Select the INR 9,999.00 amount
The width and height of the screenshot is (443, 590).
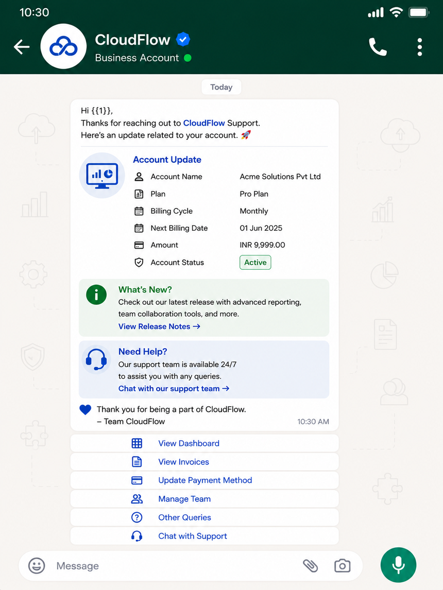pos(262,245)
